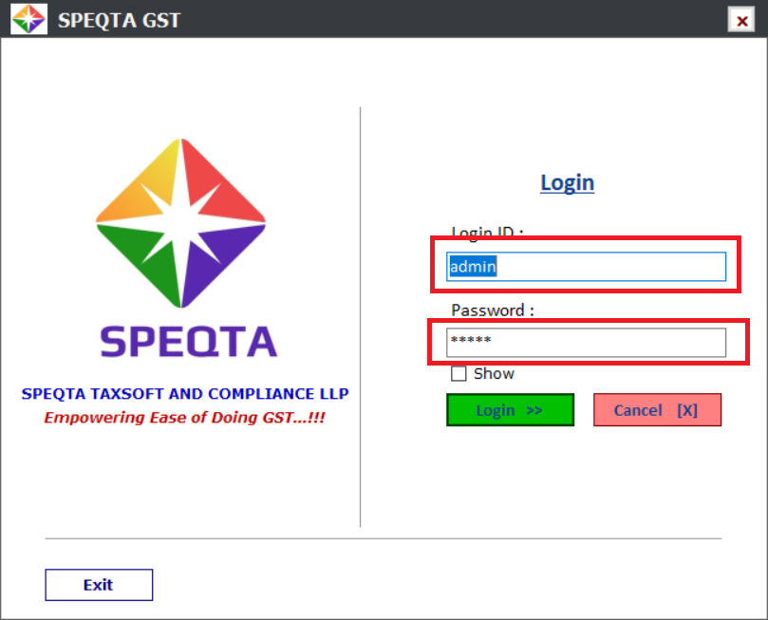Focus the Login ID input field
Screen dimensions: 768x620
(587, 267)
